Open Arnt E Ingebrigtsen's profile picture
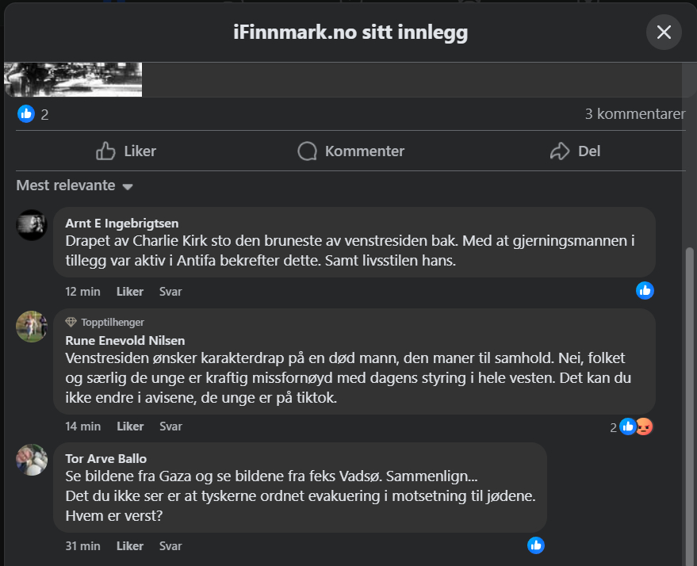697x566 pixels. [32, 225]
